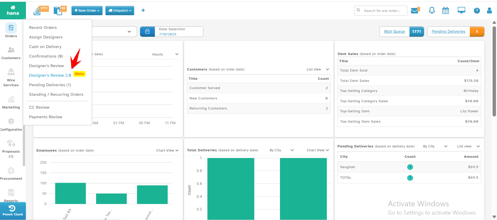The width and height of the screenshot is (497, 220).
Task: Click the Customer Served row
Action: [x=258, y=88]
